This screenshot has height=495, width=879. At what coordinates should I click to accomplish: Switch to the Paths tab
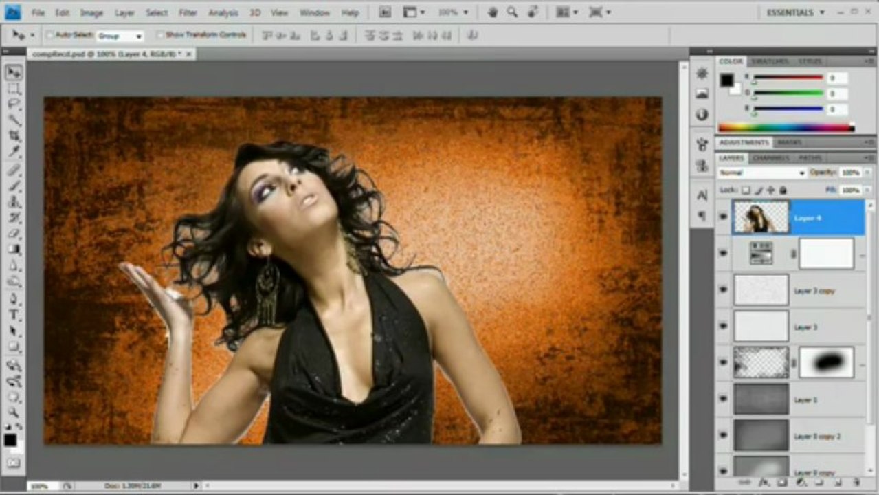[810, 157]
